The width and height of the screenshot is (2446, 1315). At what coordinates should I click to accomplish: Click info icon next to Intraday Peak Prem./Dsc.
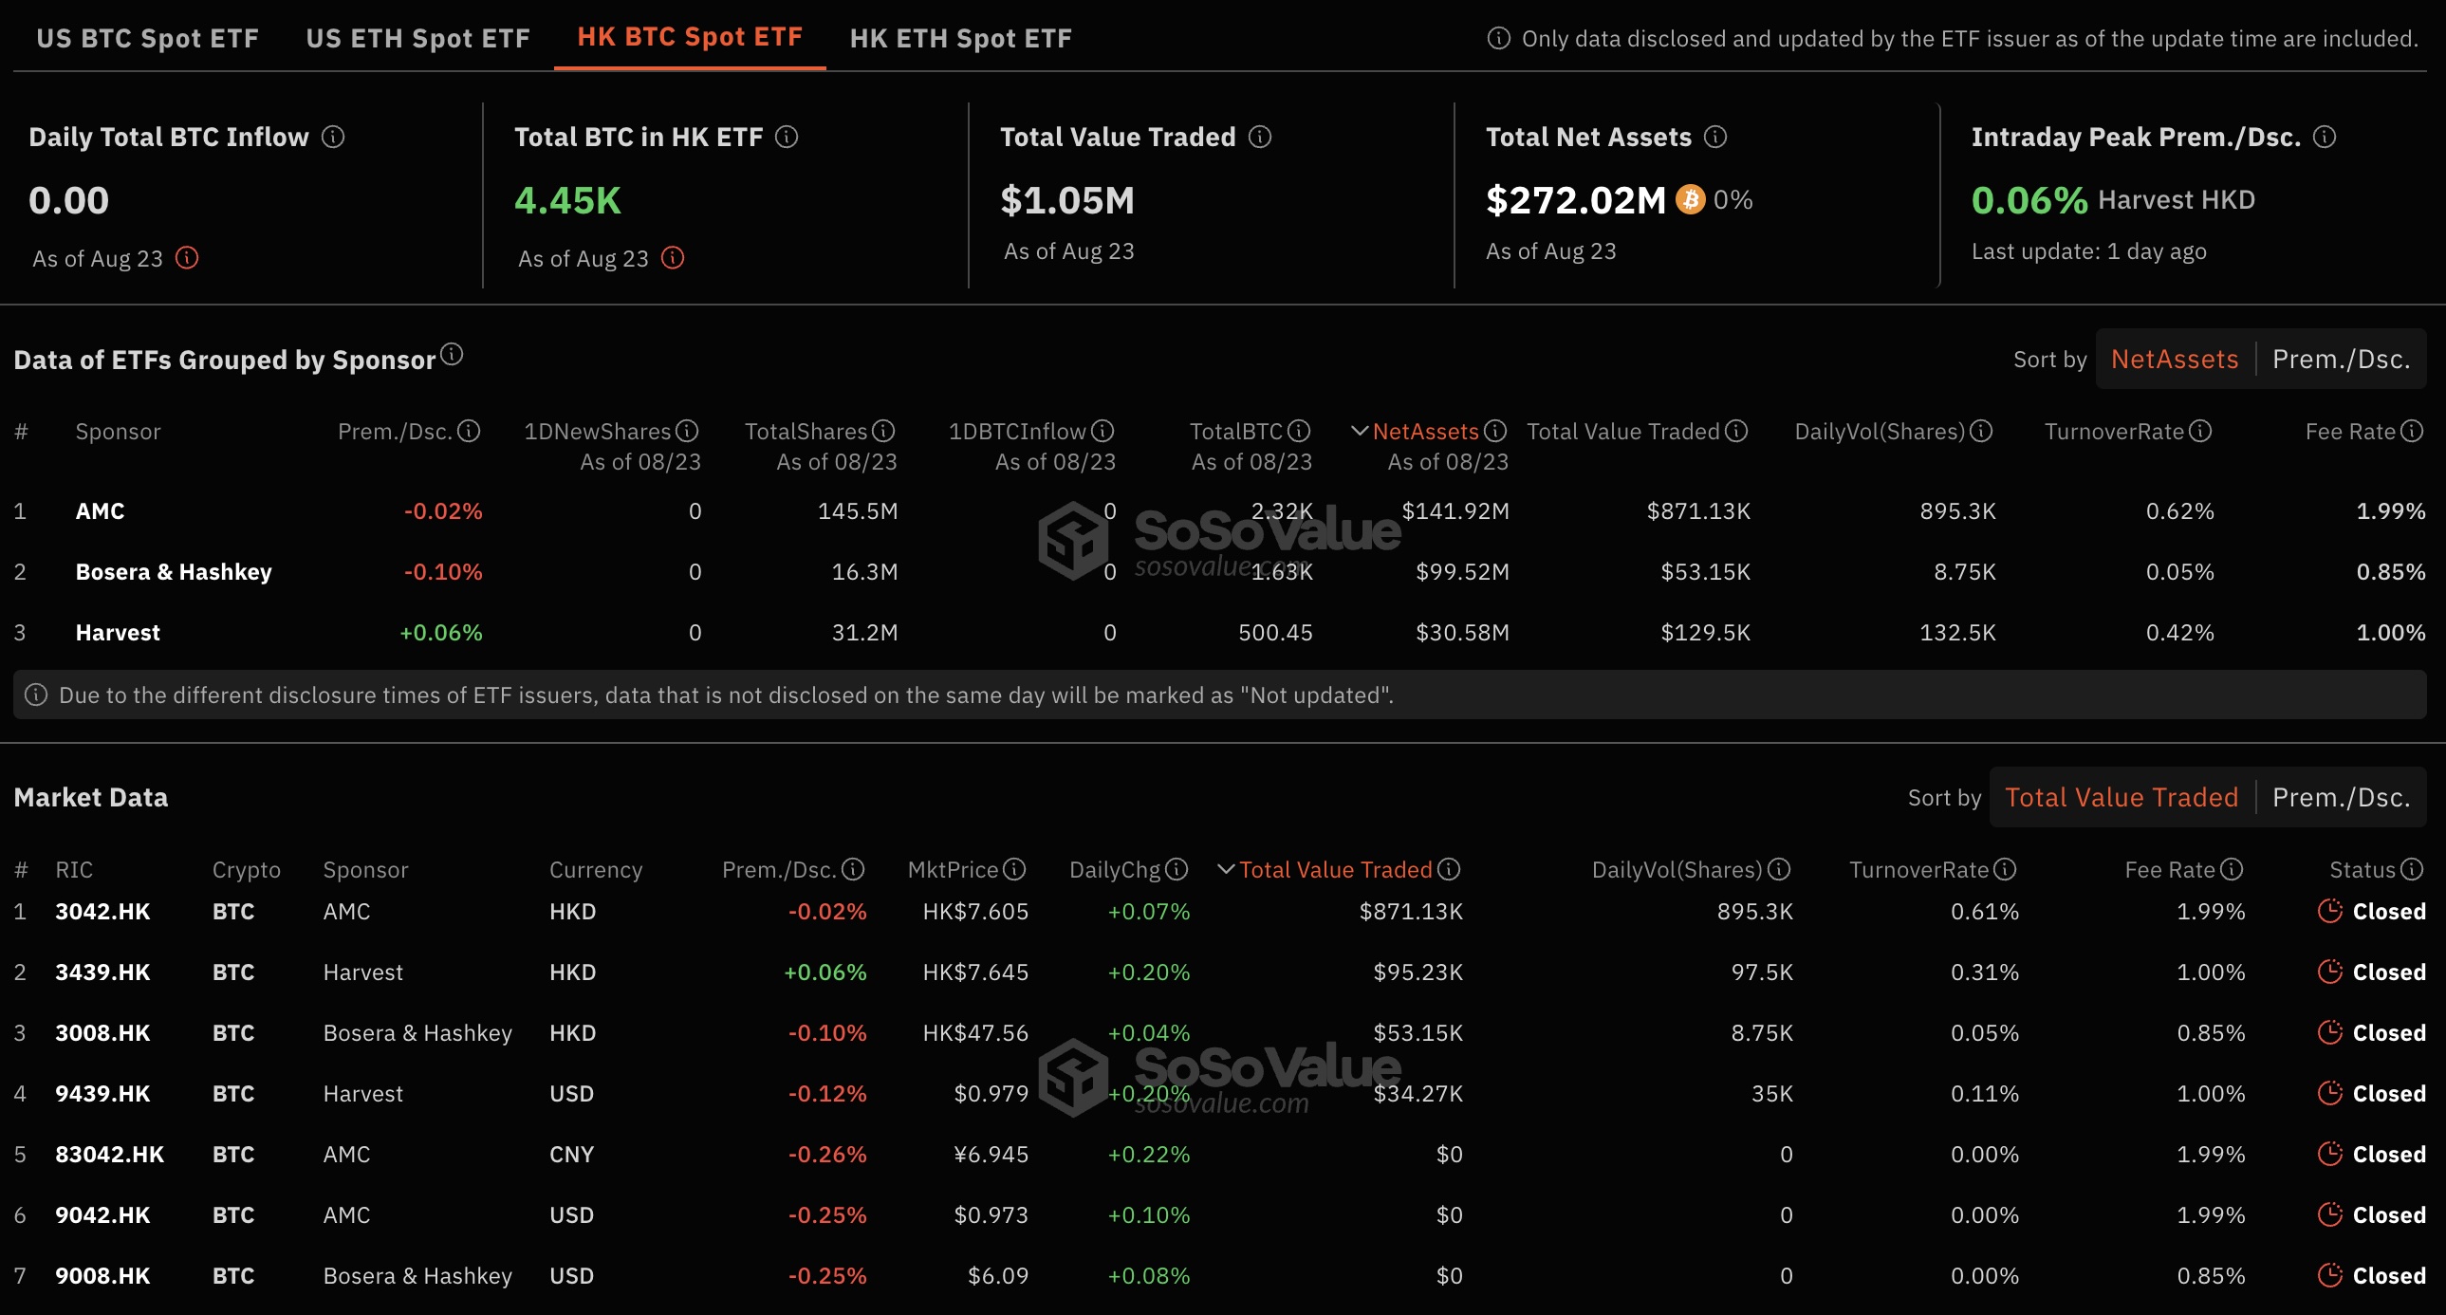tap(2325, 137)
